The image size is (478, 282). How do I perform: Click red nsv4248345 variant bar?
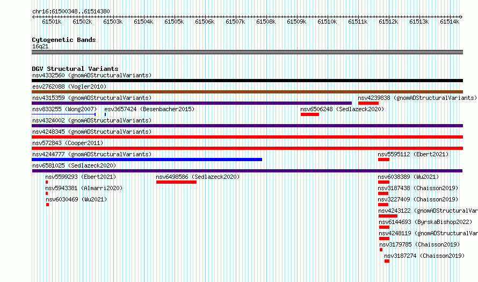click(247, 137)
